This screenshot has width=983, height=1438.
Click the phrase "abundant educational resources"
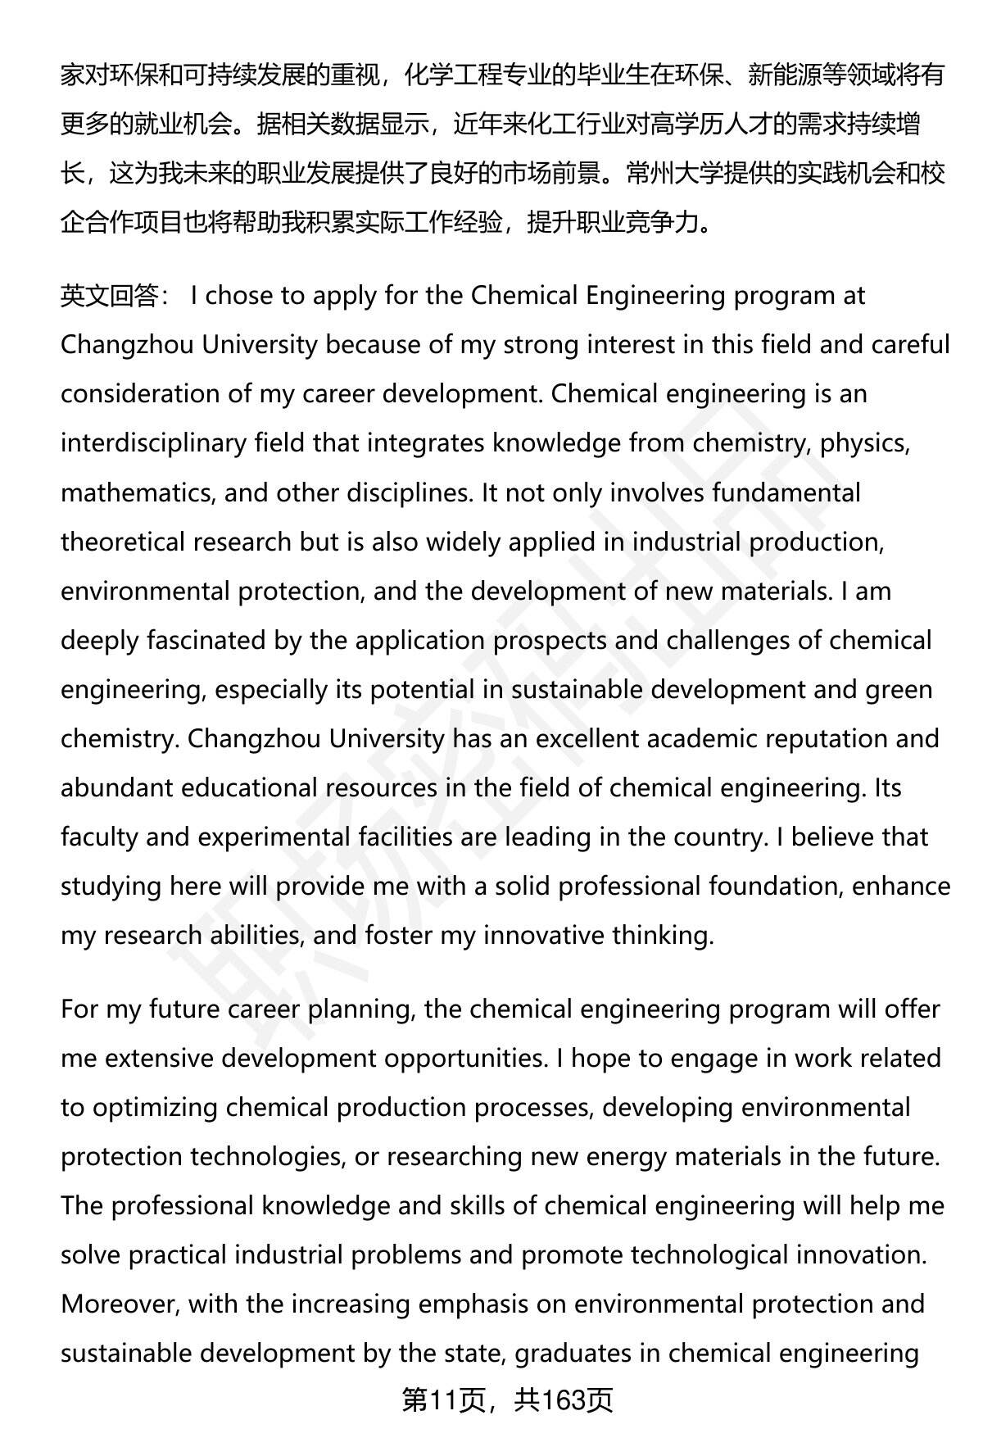coord(249,787)
